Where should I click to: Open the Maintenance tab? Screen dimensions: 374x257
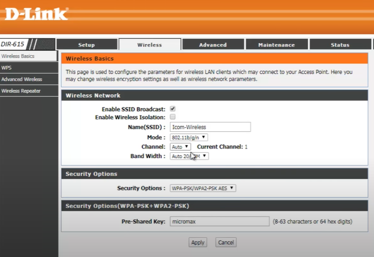tap(276, 45)
